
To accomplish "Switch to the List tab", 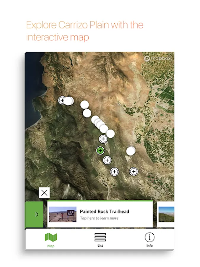I will click(x=100, y=240).
